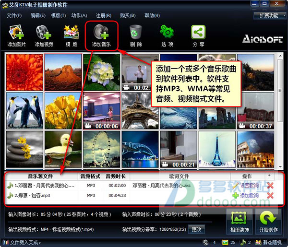The height and width of the screenshot is (247, 288).
Task: Select the yellow tulips thumbnail
Action: 63,111
